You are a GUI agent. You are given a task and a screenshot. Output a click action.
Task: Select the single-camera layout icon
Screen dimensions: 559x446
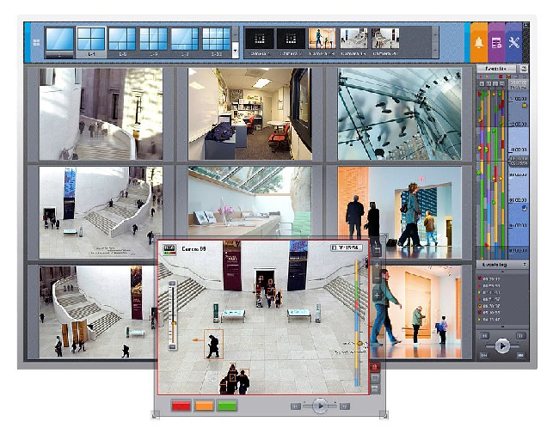[x=58, y=40]
